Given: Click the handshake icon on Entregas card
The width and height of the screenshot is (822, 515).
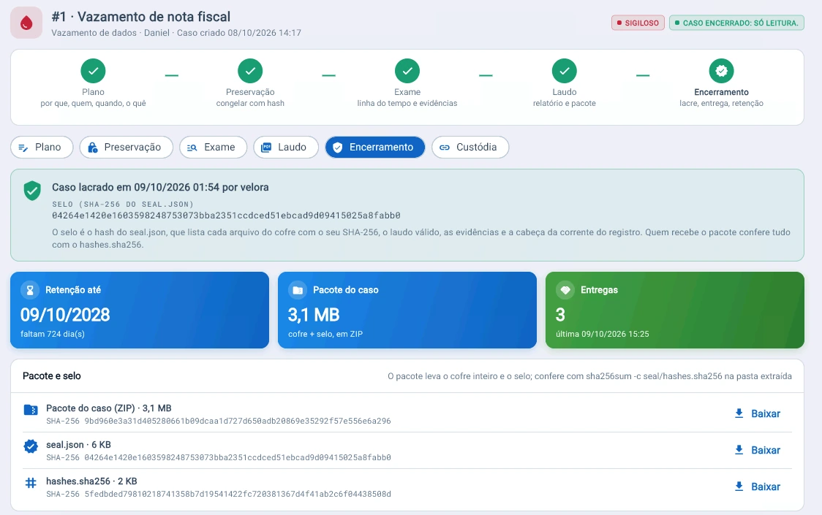Looking at the screenshot, I should point(565,290).
